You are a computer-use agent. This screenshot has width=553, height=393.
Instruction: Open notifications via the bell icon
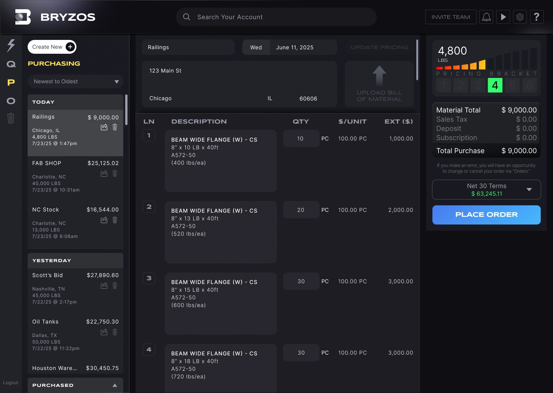[x=486, y=17]
